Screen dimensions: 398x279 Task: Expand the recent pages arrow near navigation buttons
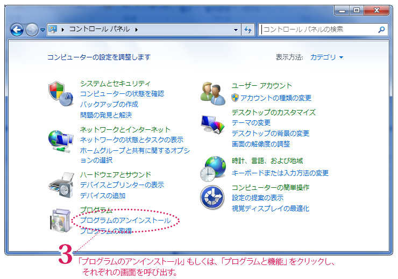tap(42, 30)
